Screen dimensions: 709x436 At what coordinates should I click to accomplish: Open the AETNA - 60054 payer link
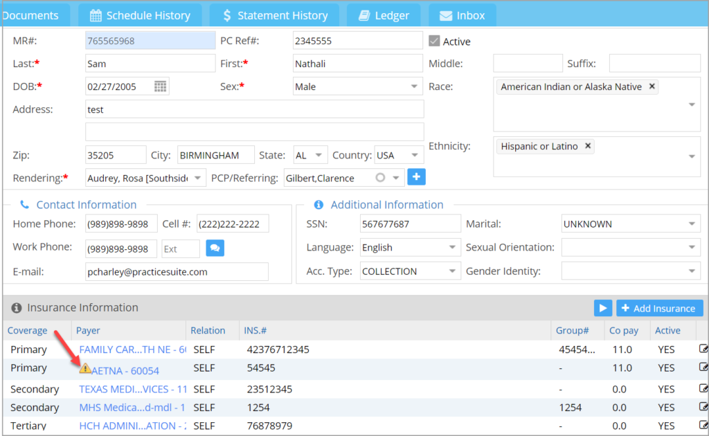[125, 371]
